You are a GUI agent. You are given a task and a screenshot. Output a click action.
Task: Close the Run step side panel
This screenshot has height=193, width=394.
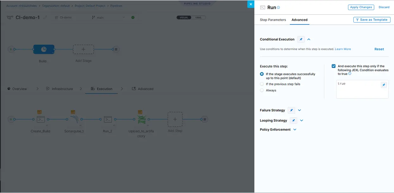coord(251,4)
